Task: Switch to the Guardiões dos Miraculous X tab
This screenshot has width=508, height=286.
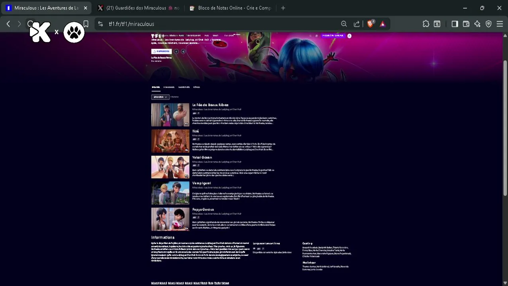Action: 138,8
